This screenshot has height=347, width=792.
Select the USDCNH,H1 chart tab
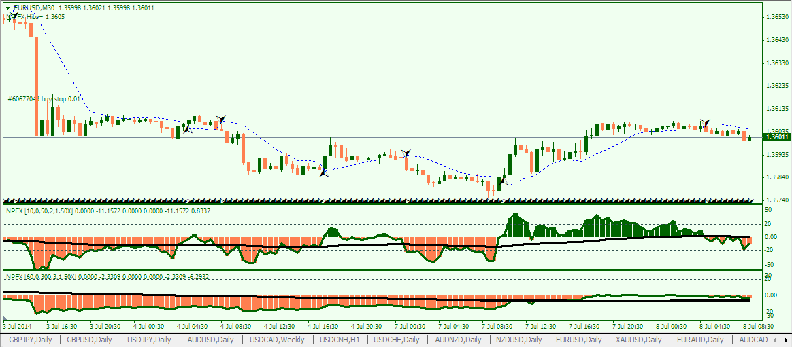coord(340,340)
